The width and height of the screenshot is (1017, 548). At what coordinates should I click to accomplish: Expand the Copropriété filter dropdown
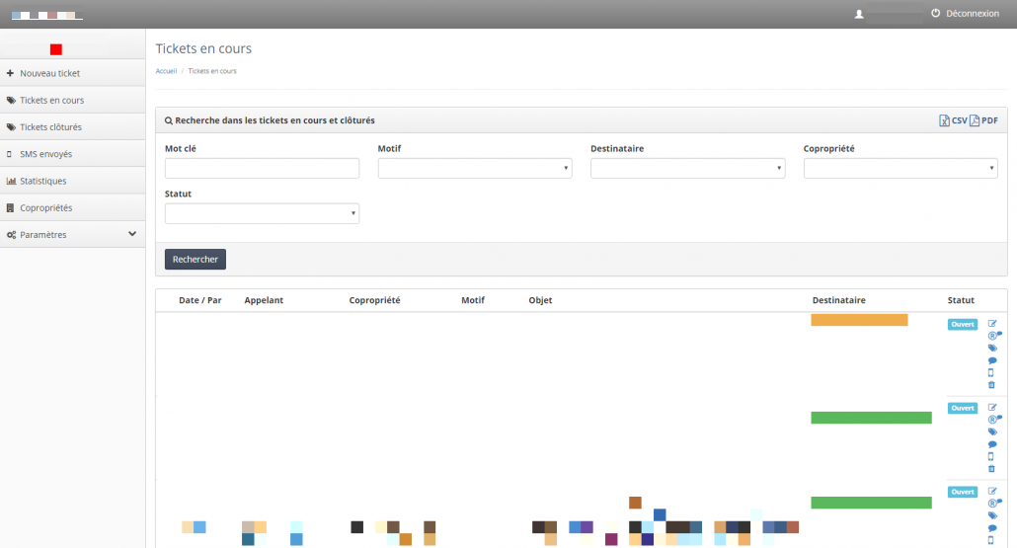pyautogui.click(x=900, y=169)
